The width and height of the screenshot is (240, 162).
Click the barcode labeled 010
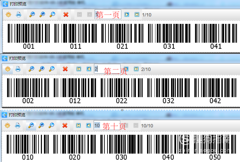pyautogui.click(x=28, y=144)
